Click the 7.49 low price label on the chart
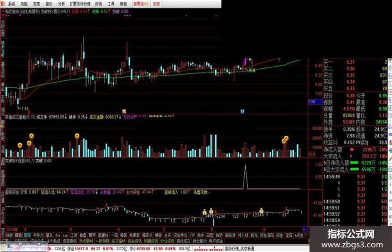Viewport: 392px width, 252px height. click(x=24, y=108)
